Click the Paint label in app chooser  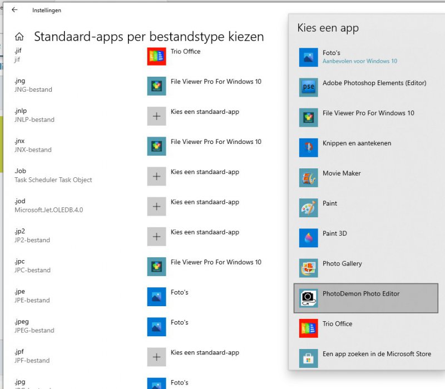(330, 203)
